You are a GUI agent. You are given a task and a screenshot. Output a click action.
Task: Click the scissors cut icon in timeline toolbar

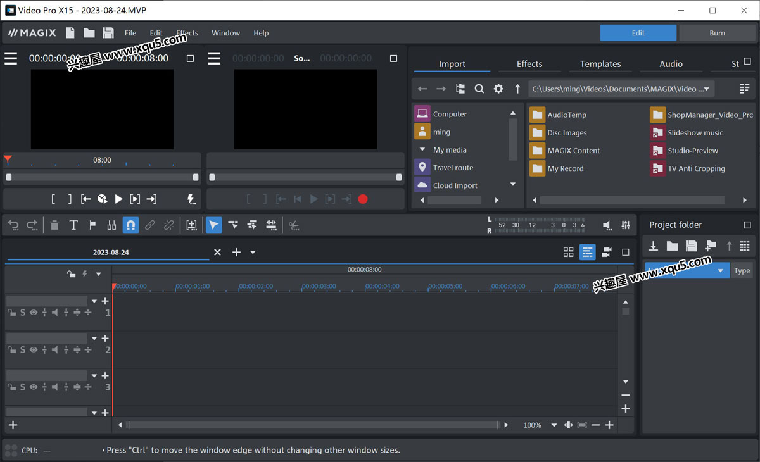tap(294, 225)
